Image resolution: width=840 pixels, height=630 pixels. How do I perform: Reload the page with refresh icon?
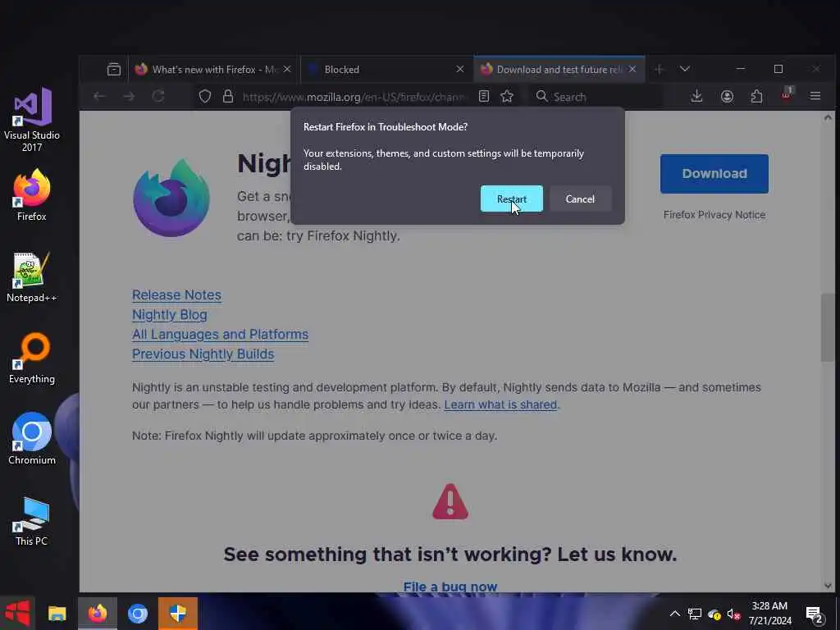click(x=158, y=97)
